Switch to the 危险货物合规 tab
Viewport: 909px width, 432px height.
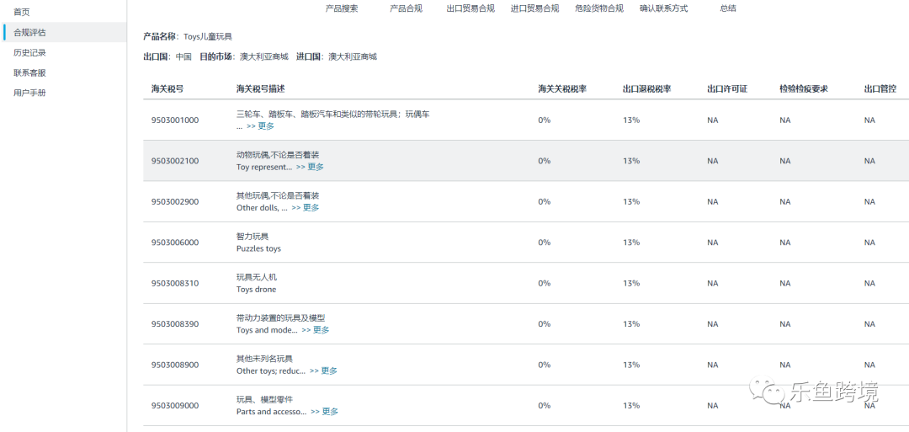point(599,8)
